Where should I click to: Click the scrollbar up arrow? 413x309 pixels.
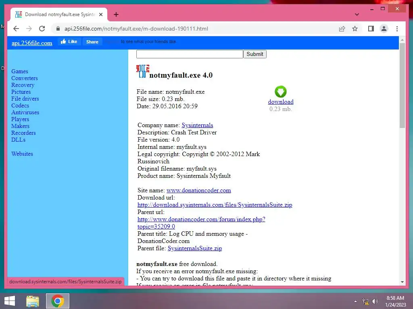pos(402,40)
